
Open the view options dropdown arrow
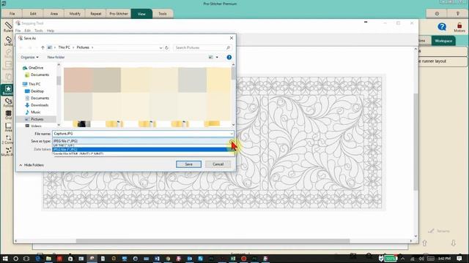click(217, 57)
